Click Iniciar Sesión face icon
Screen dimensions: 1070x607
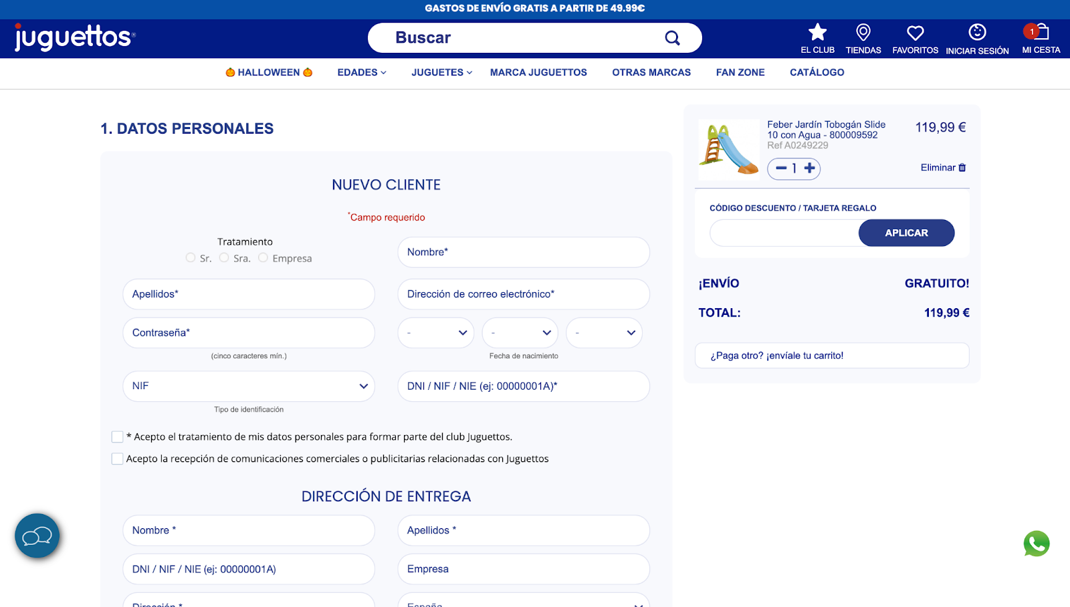(977, 32)
